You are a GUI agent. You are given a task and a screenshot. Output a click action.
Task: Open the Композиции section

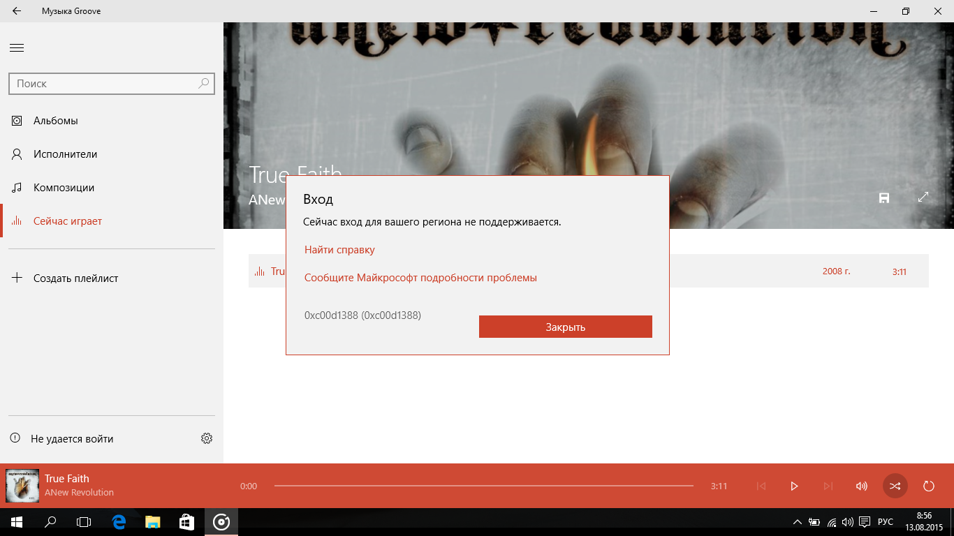112,188
